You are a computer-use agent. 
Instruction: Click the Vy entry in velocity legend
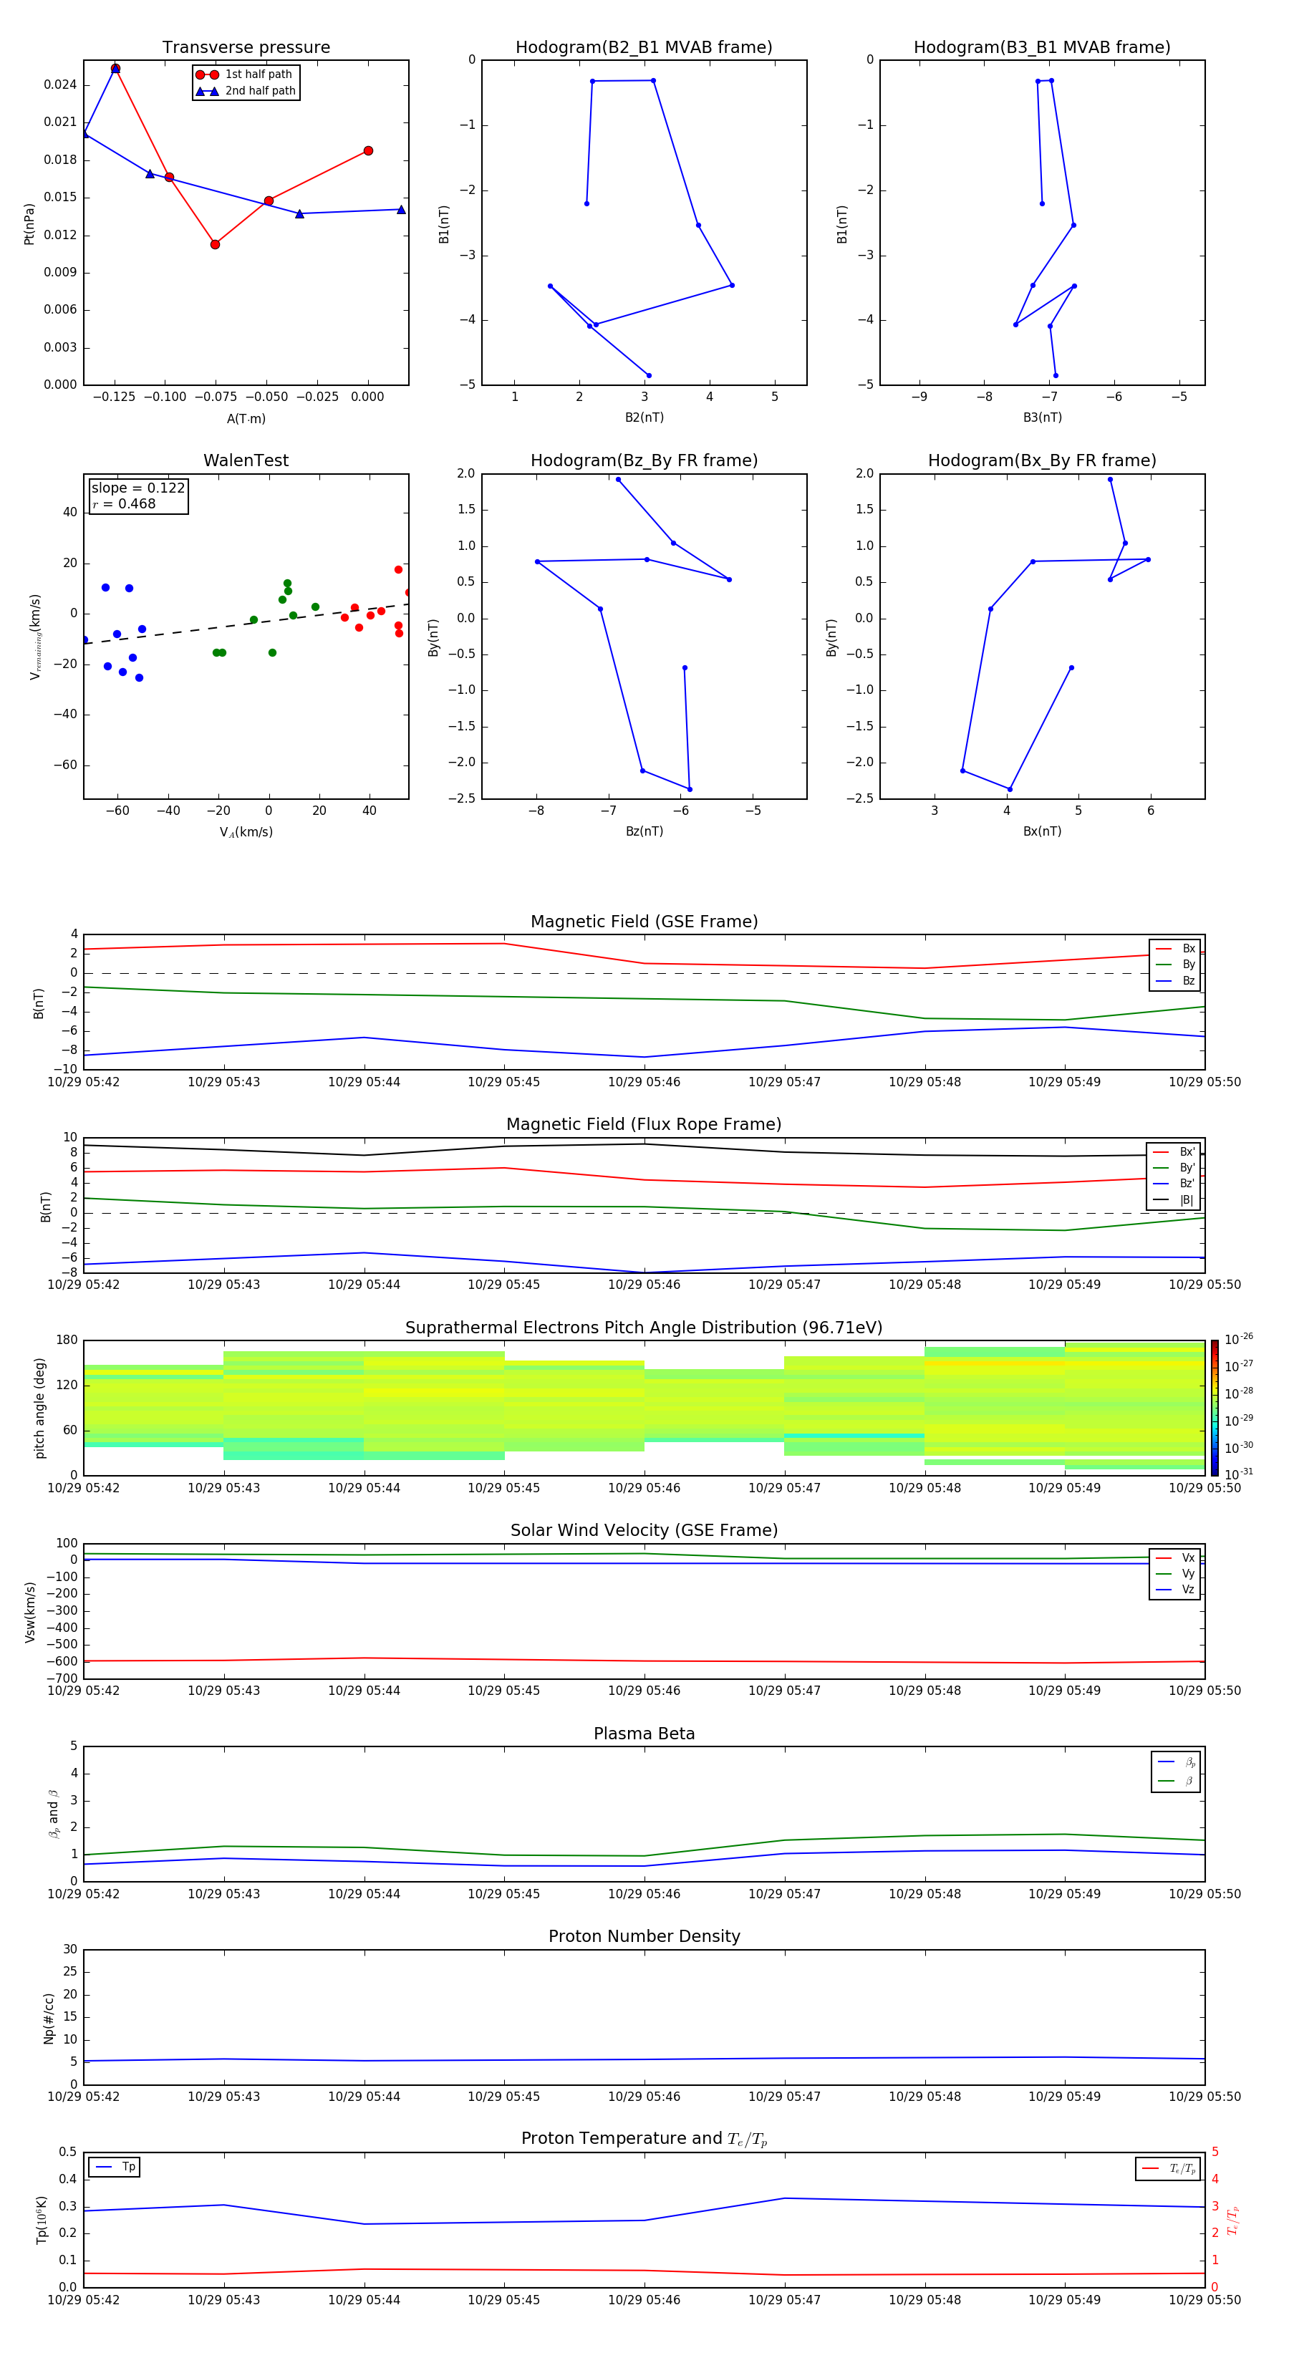[x=1175, y=1573]
